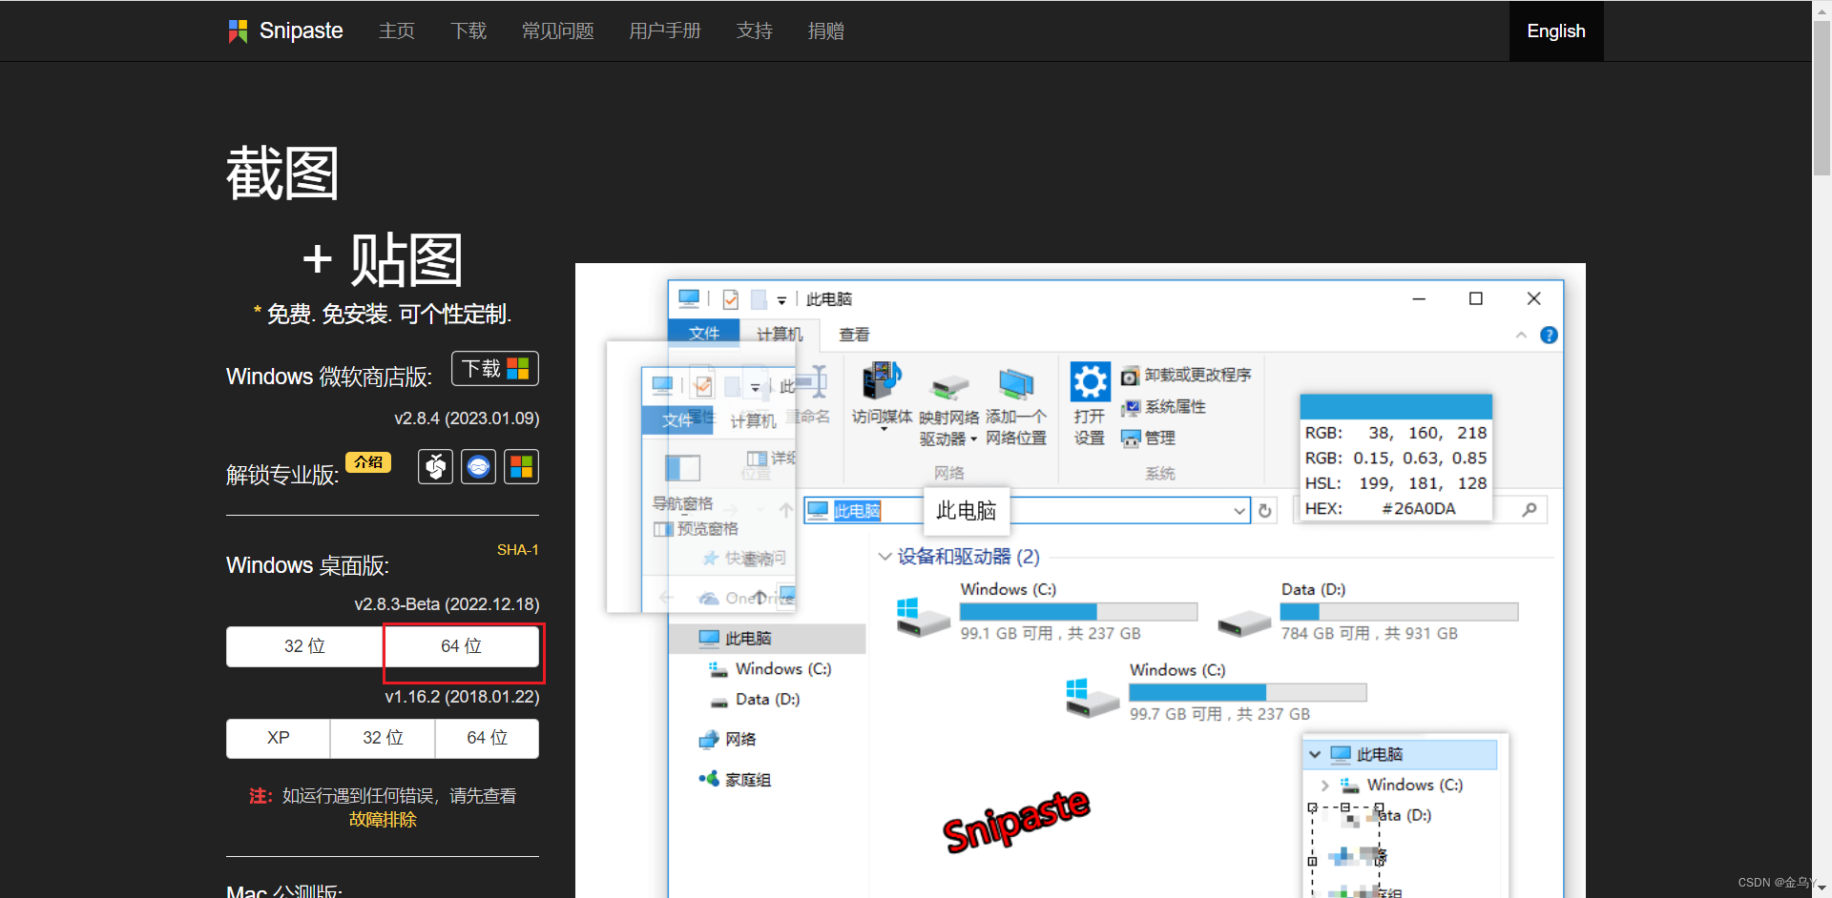Screen dimensions: 1832x898
Task: Collapse the 设备和驱动器 section
Action: (885, 557)
